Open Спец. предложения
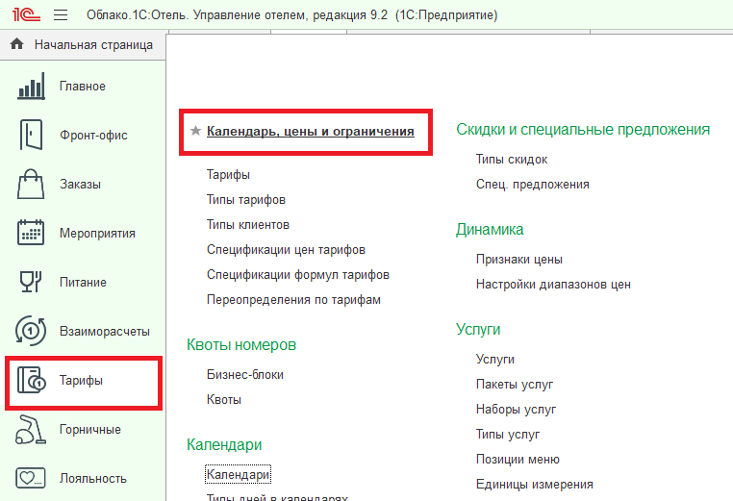 (x=533, y=185)
